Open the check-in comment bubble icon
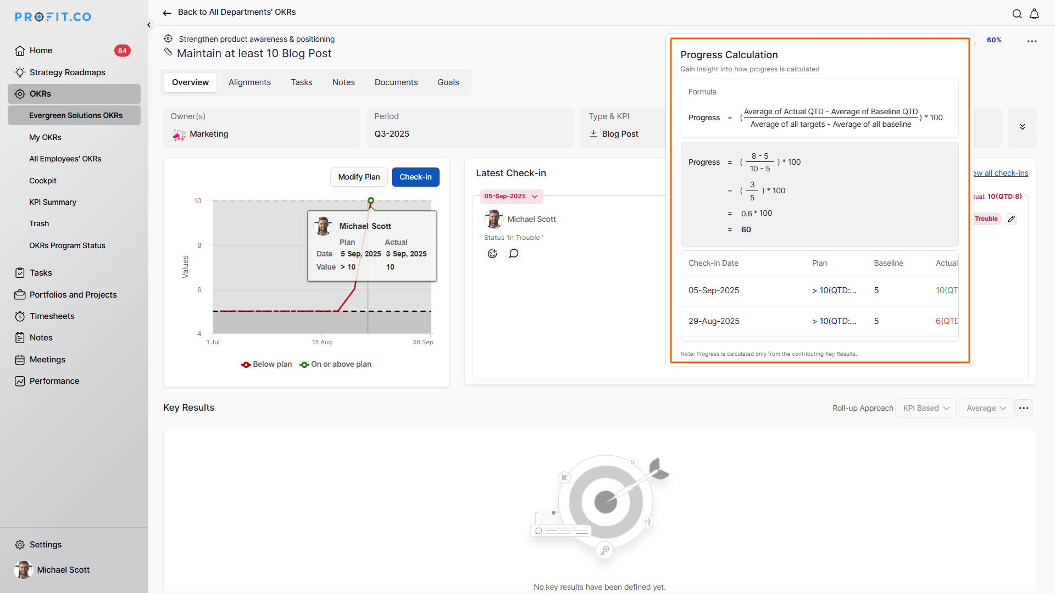The height and width of the screenshot is (593, 1055). [514, 254]
